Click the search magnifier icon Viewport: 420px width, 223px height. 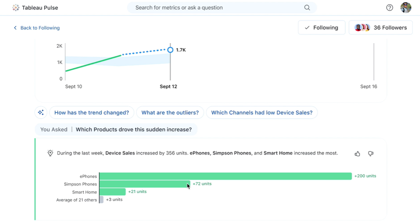coord(307,7)
